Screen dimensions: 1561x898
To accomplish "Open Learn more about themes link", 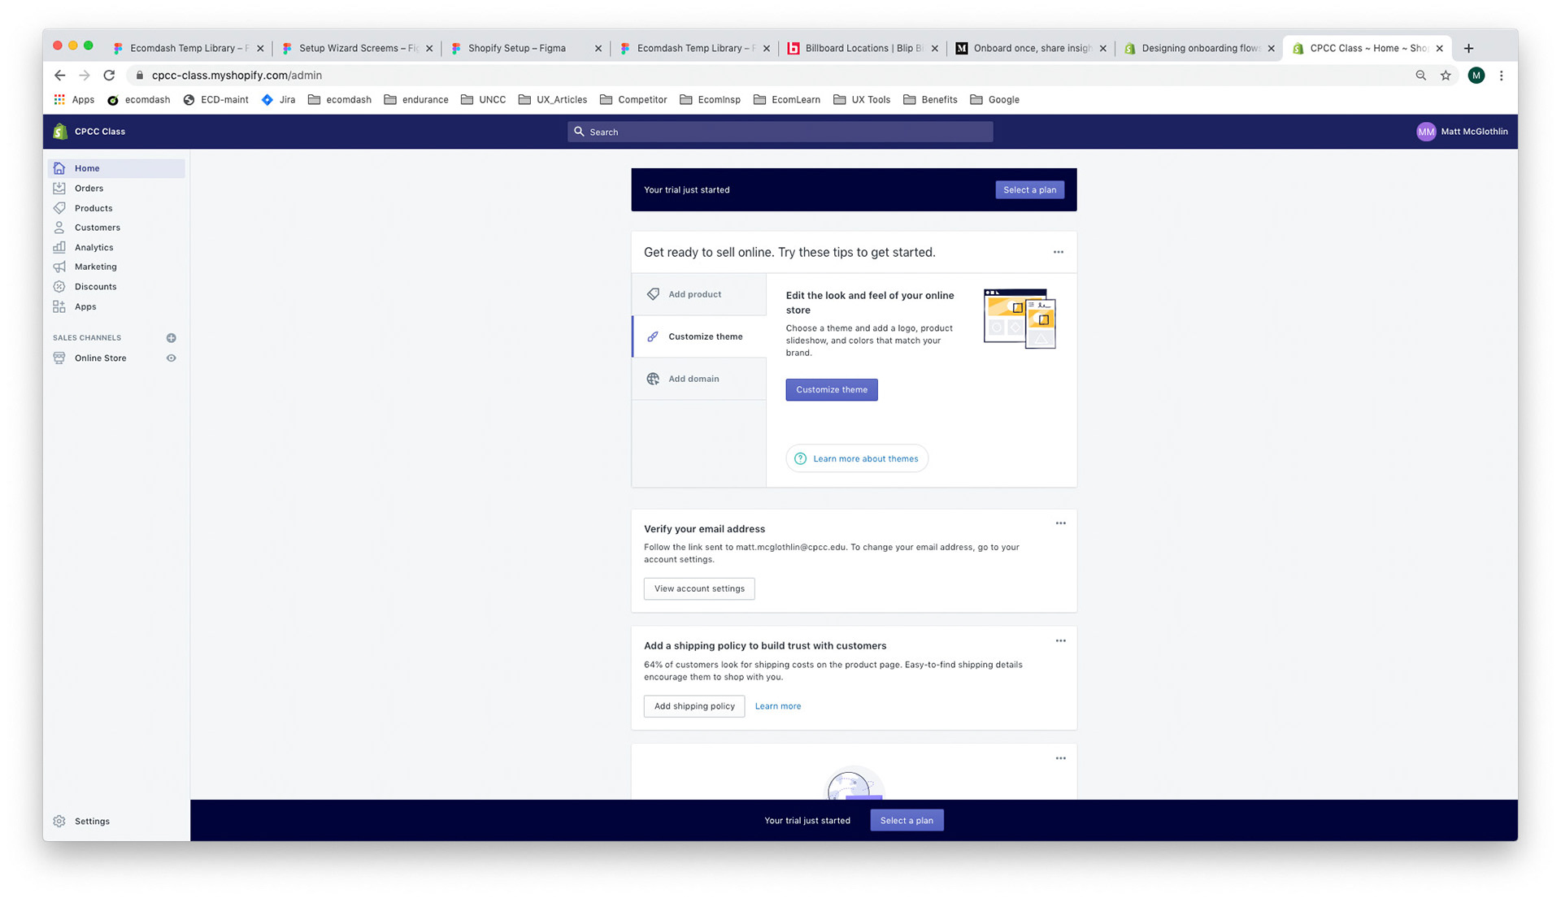I will point(864,458).
